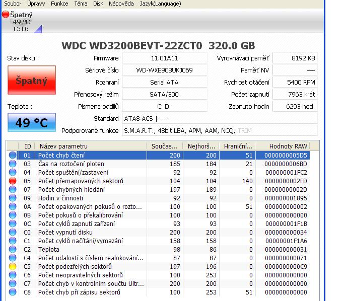The height and width of the screenshot is (301, 344).
Task: Select the Počet spuštění/zastavení row
Action: (158, 172)
